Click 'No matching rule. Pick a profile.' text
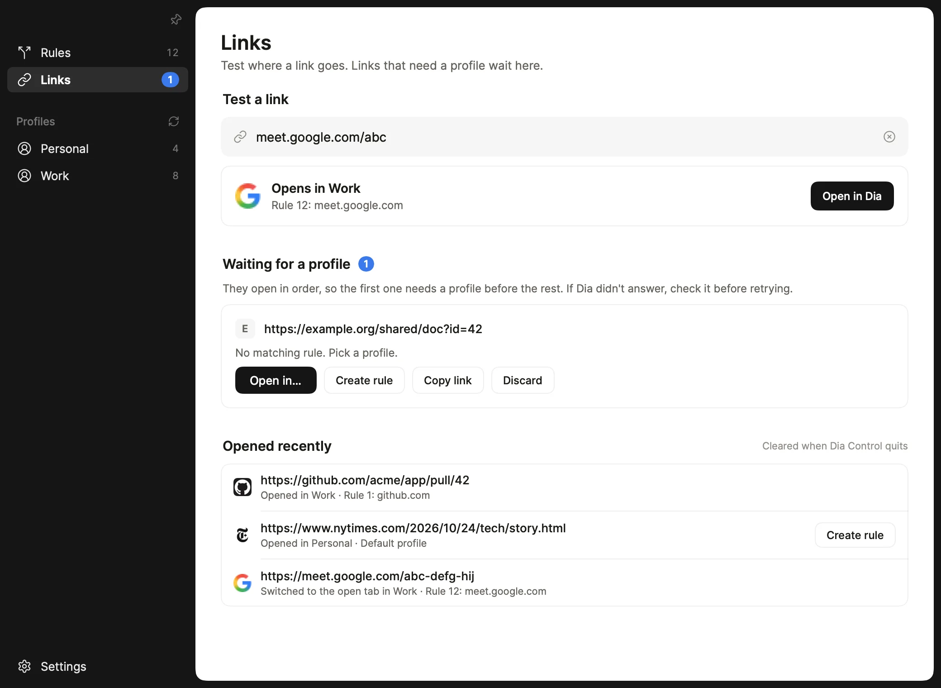This screenshot has height=688, width=941. (316, 353)
